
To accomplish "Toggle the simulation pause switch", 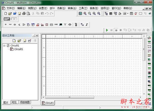I will 14,19.
